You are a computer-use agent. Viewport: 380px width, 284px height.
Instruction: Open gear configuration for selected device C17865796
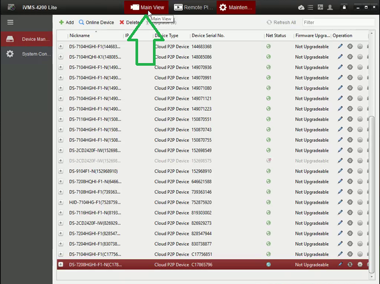[x=360, y=264]
